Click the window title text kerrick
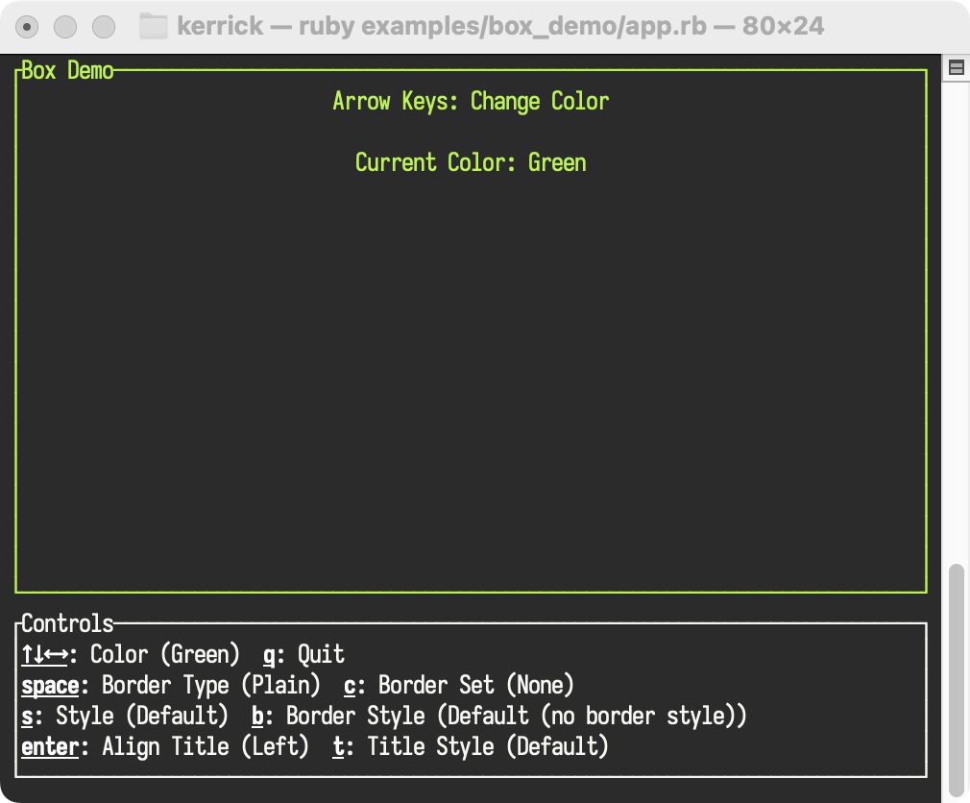970x803 pixels. pyautogui.click(x=220, y=26)
